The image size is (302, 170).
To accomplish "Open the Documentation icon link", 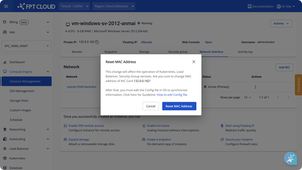I will (x=250, y=6).
